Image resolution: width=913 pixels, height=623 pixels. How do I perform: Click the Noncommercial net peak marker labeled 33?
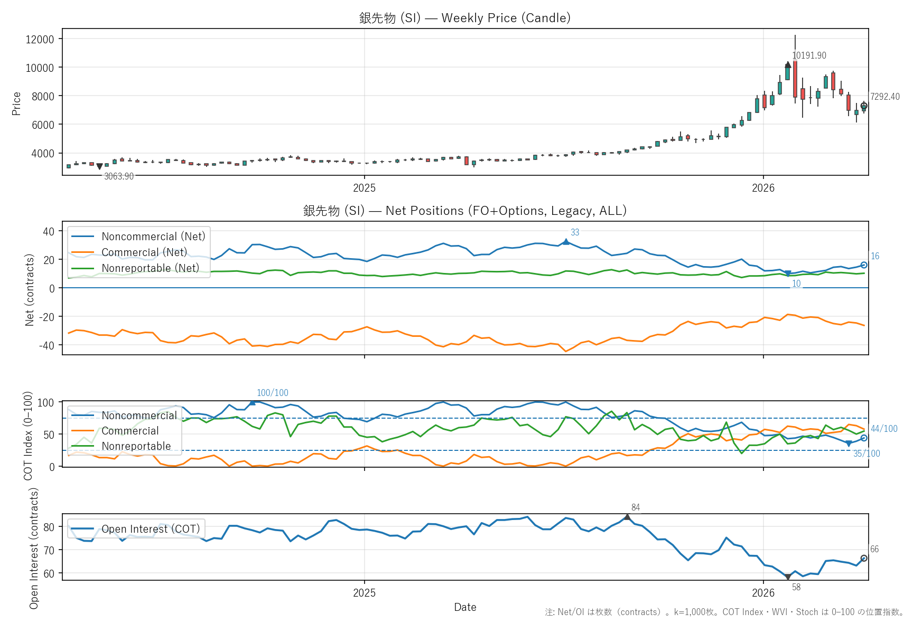(x=566, y=242)
